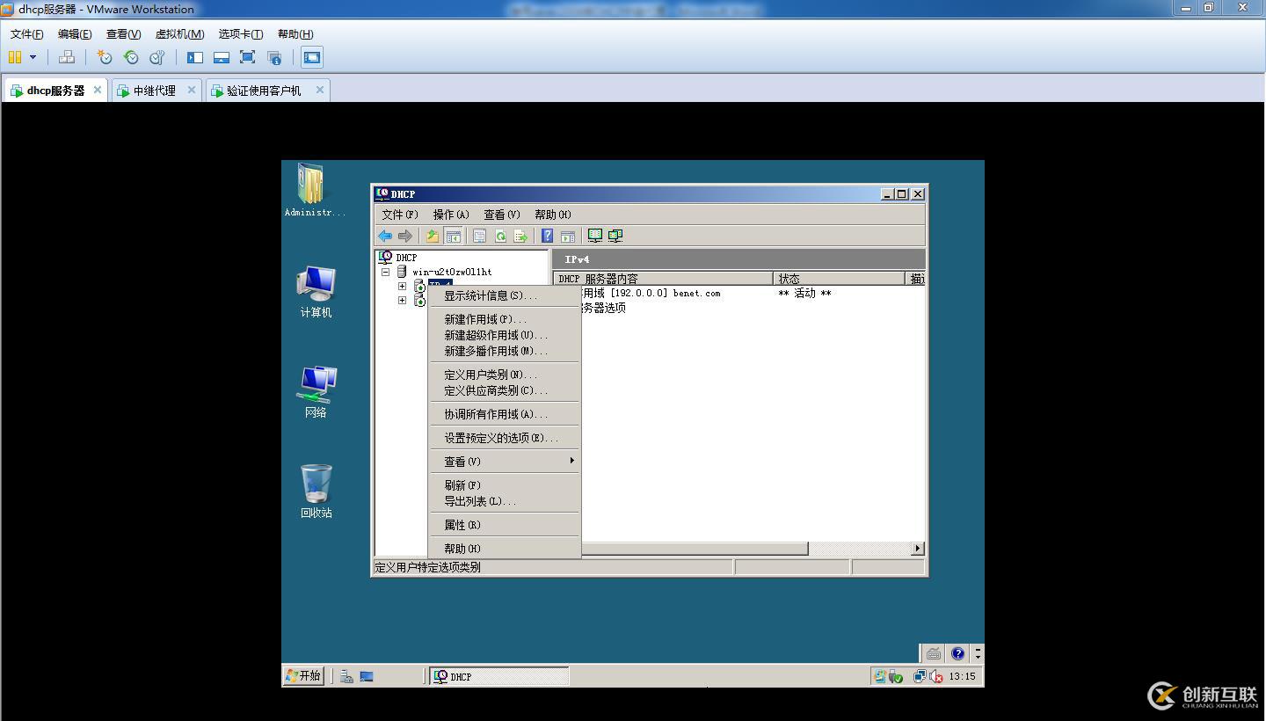
Task: Close the 中继代理 tab
Action: [x=191, y=90]
